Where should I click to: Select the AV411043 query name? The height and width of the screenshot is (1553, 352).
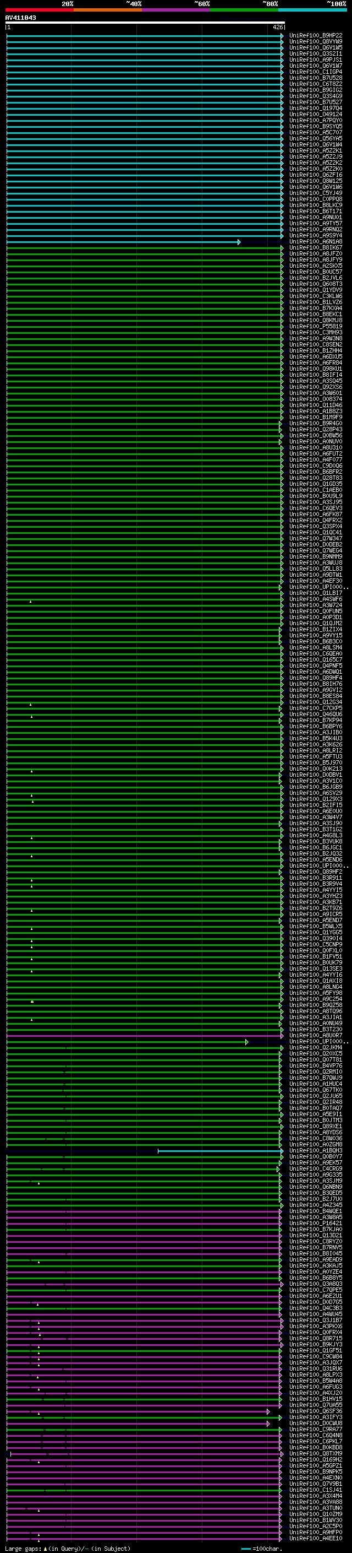(20, 18)
